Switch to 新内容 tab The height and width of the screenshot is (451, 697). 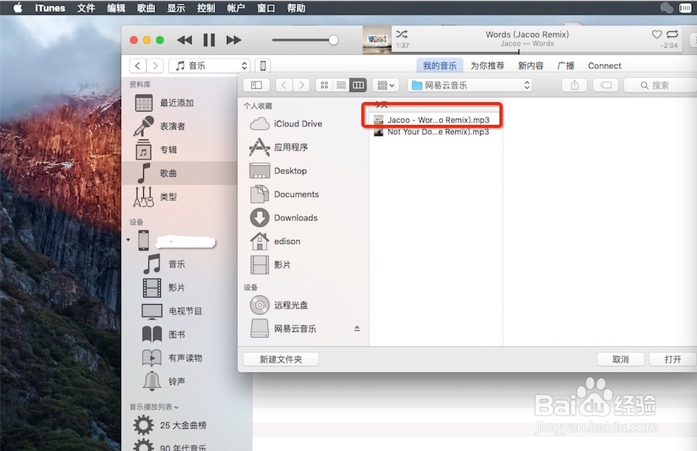531,66
